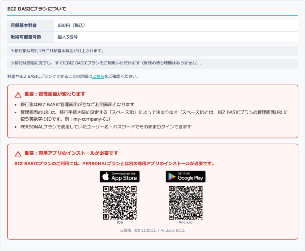This screenshot has width=305, height=251.
Task: Click the bullet mentioning スペースID URL setup
Action: [x=155, y=116]
